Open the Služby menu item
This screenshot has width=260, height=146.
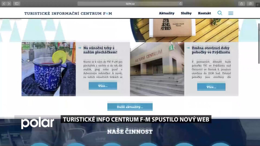[186, 13]
